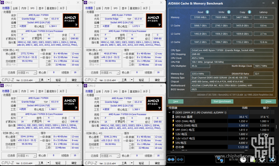The width and height of the screenshot is (279, 166).
Task: Click the lightning icon on VDDQ (SWB) 电压 row
Action: [173, 125]
